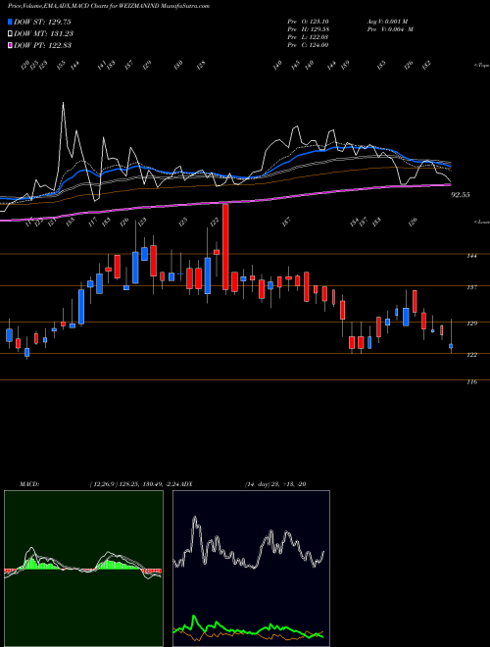Click the 129 price axis label
The width and height of the screenshot is (490, 647).
(471, 323)
